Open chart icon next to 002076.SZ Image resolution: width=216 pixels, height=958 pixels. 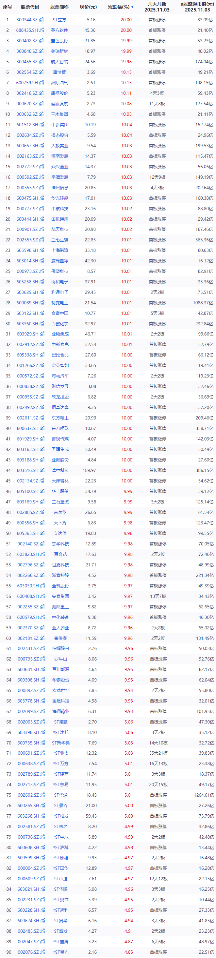42,952
